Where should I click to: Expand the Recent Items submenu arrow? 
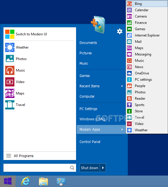(x=122, y=86)
